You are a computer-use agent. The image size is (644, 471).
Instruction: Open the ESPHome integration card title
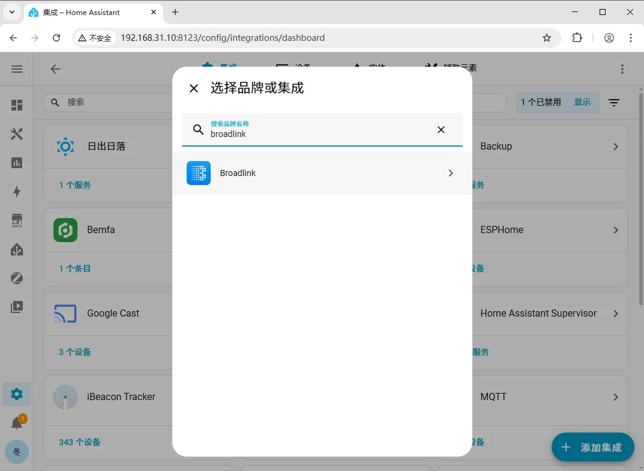coord(502,229)
